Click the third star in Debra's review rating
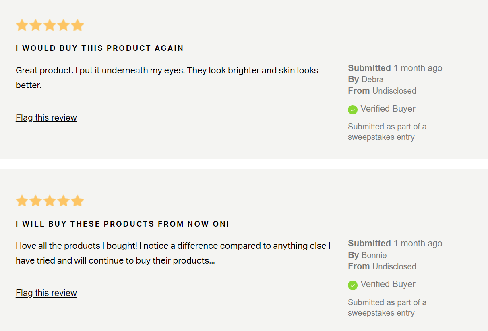Image resolution: width=488 pixels, height=331 pixels. 50,25
